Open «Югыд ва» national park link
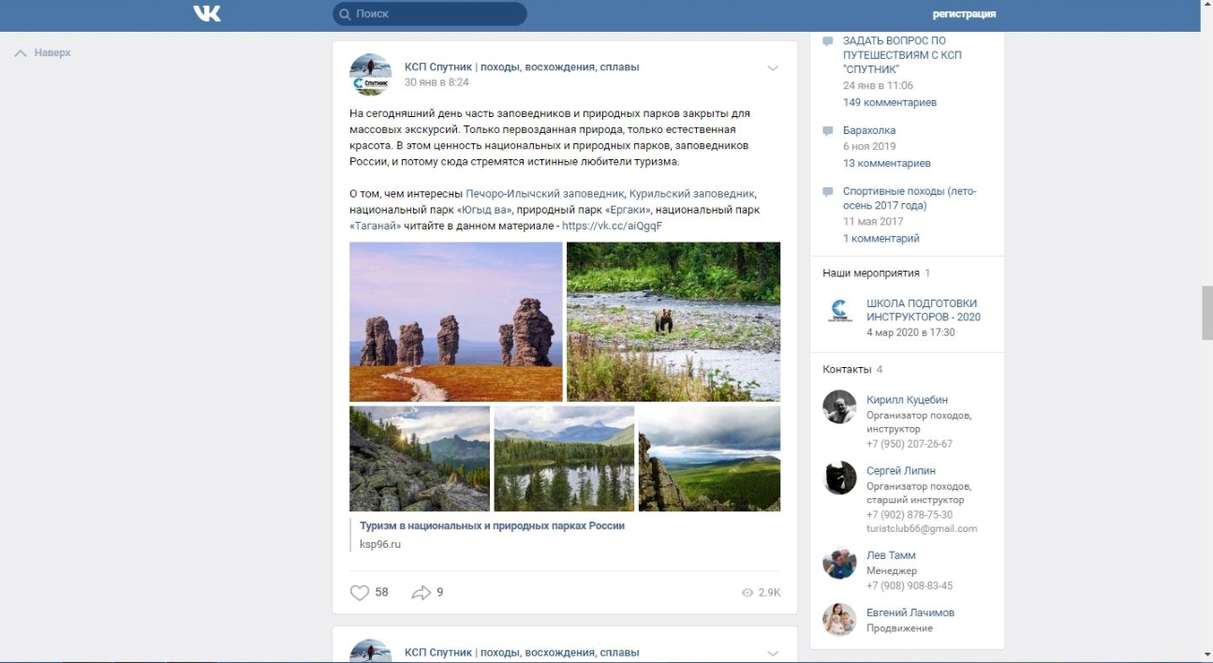 click(484, 210)
